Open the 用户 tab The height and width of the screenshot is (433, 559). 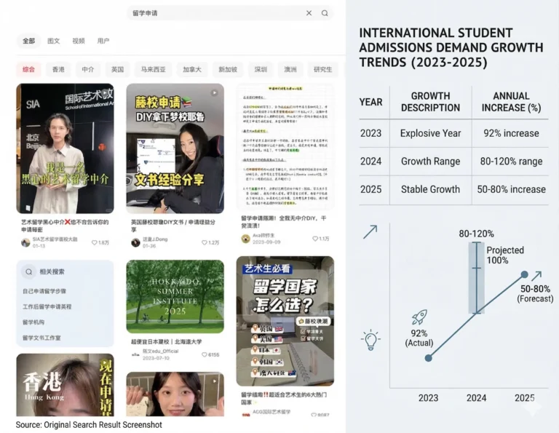click(103, 41)
